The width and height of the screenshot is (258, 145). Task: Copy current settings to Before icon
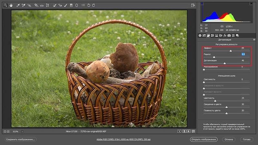click(x=189, y=131)
